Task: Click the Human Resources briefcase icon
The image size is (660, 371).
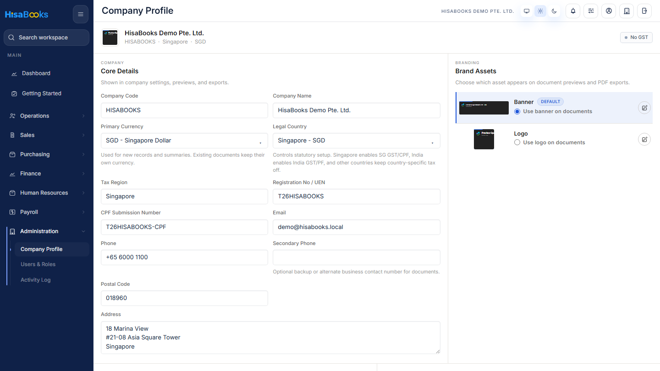Action: 12,193
